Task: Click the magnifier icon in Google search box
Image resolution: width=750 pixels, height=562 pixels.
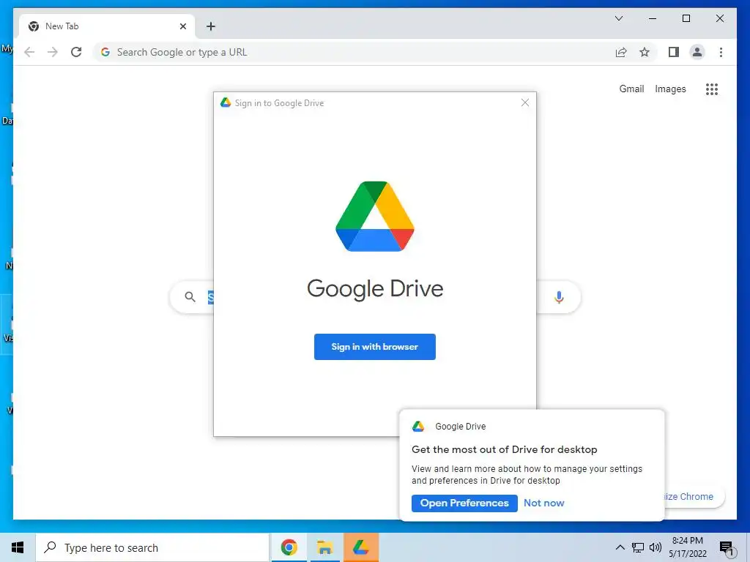Action: (190, 297)
